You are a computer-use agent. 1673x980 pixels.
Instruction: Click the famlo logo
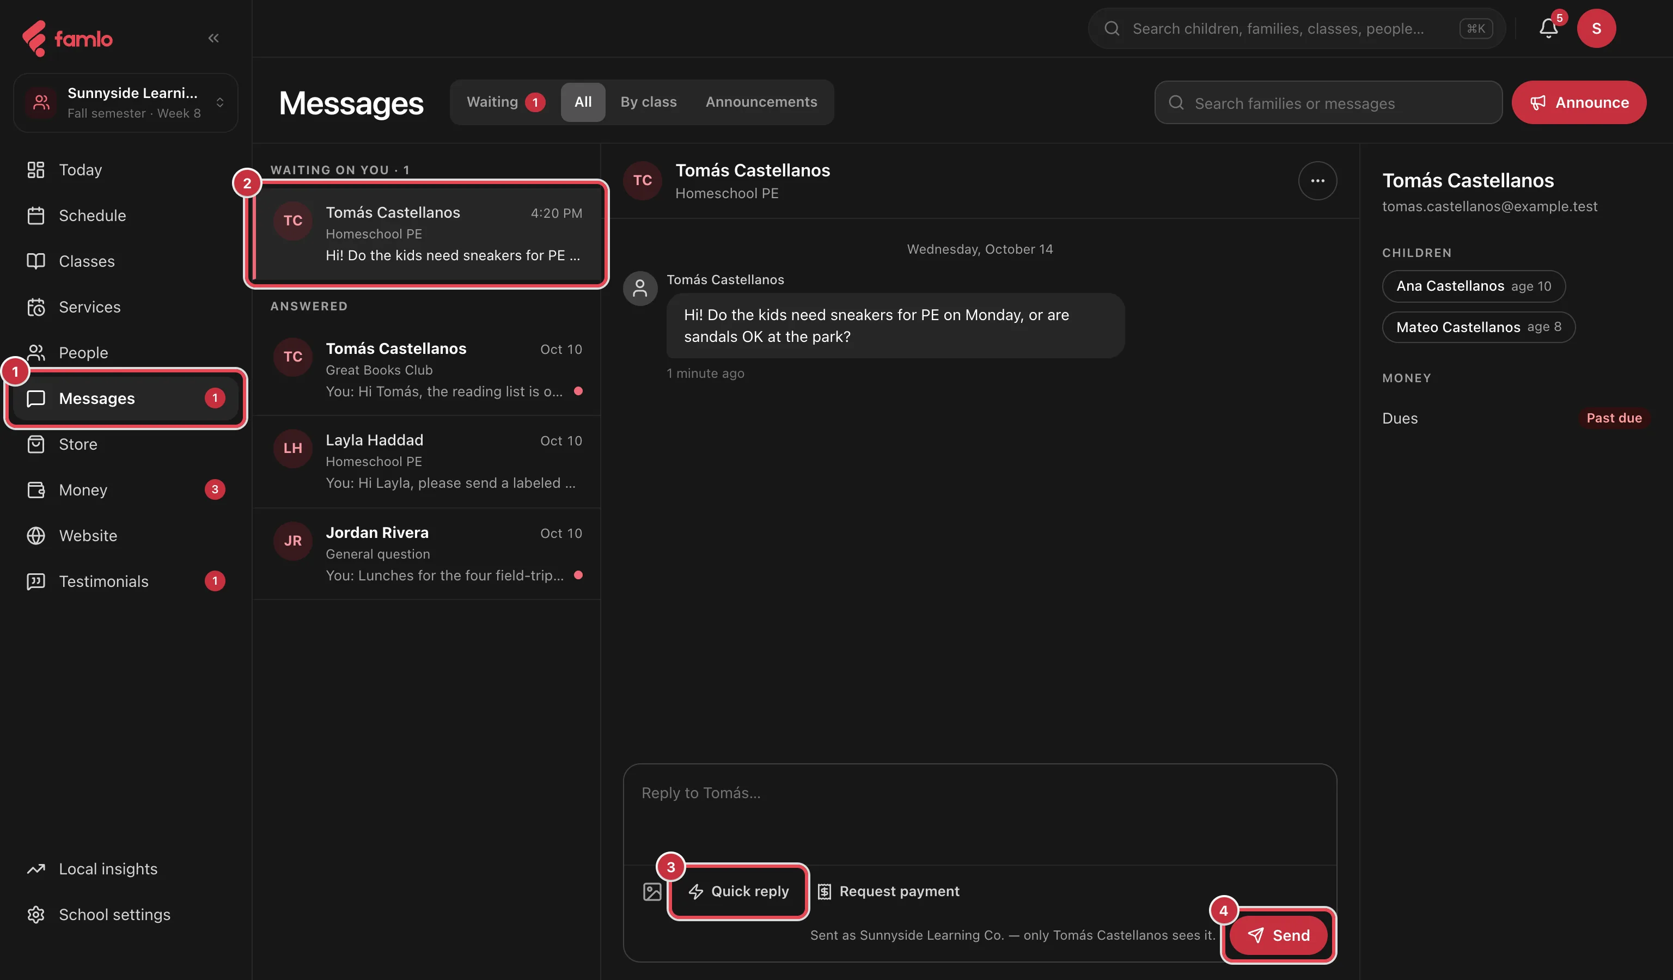pyautogui.click(x=67, y=39)
